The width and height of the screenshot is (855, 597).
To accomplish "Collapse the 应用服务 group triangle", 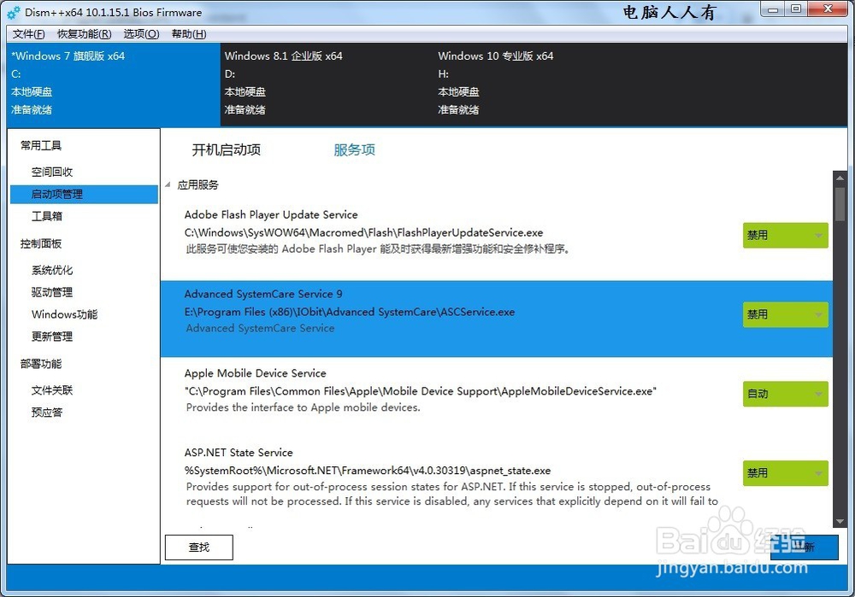I will coord(168,184).
